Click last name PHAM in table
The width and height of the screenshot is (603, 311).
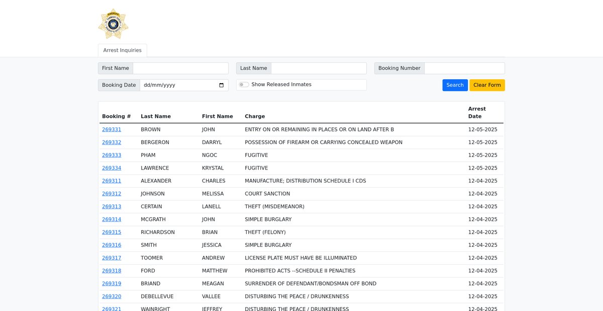click(148, 155)
